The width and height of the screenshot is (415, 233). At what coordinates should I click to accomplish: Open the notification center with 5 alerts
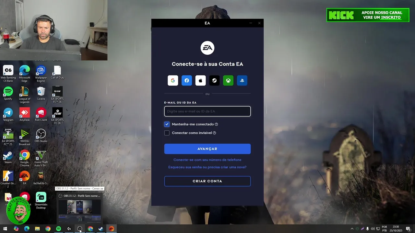tap(408, 229)
